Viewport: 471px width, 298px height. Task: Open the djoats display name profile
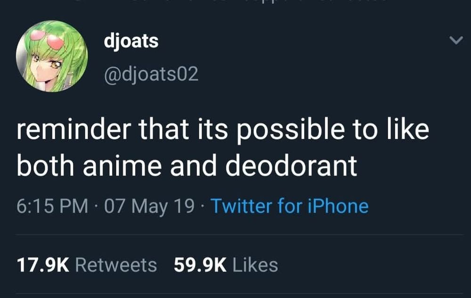131,41
